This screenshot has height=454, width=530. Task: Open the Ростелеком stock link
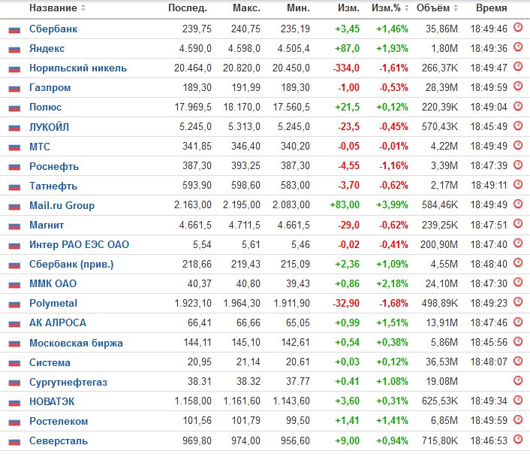point(59,422)
